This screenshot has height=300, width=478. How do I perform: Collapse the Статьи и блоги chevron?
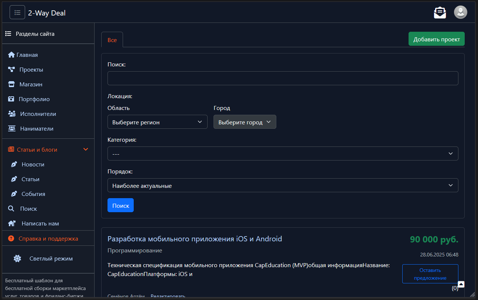pyautogui.click(x=86, y=149)
